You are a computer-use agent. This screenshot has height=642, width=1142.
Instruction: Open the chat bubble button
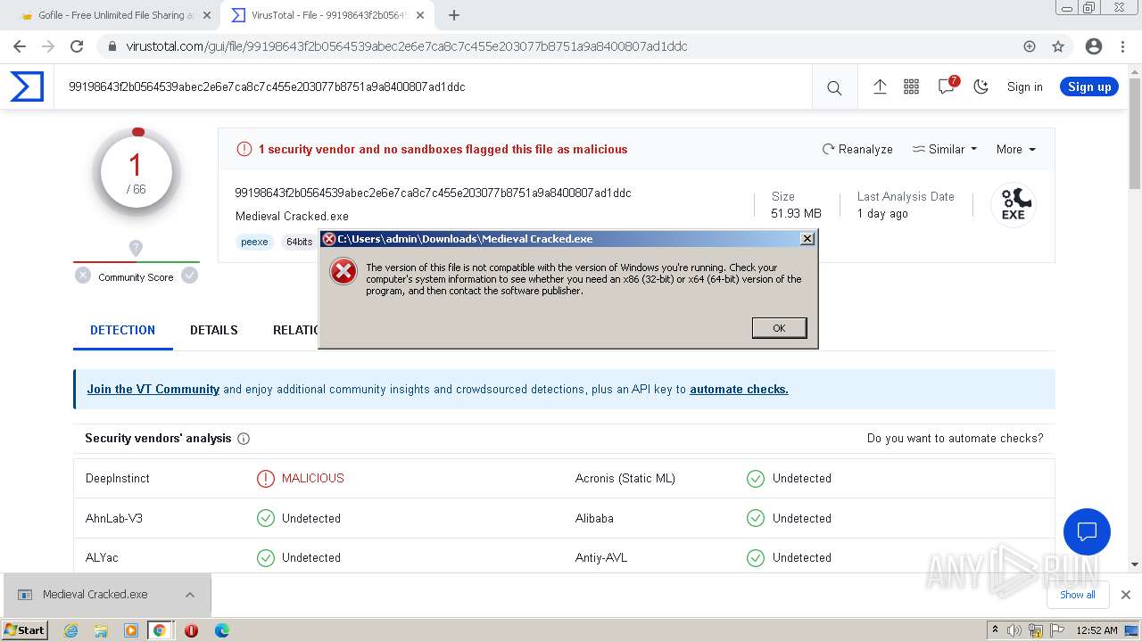coord(1087,532)
